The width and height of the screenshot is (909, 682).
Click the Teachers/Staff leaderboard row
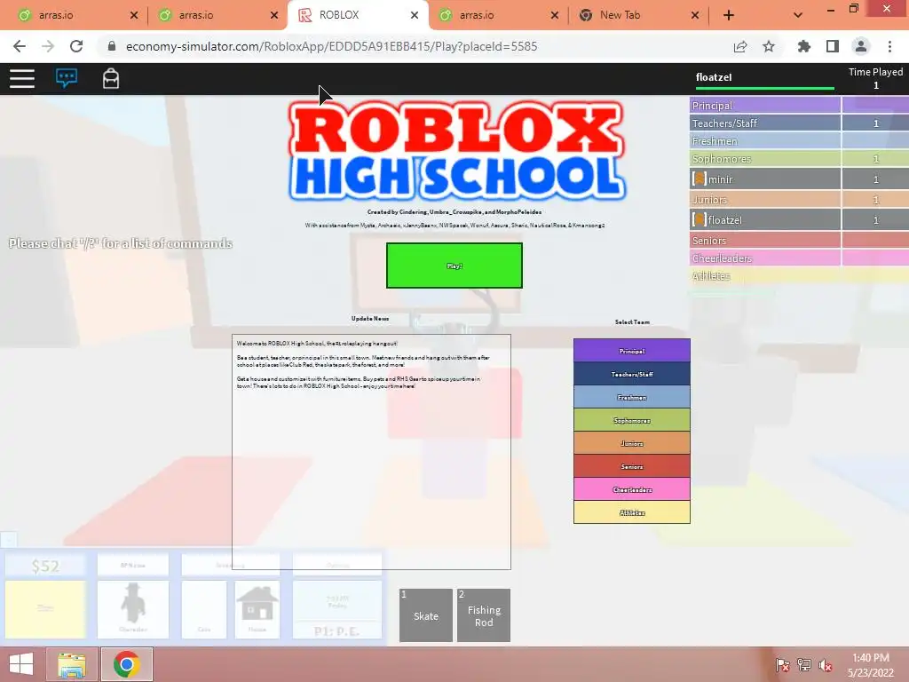tap(800, 123)
